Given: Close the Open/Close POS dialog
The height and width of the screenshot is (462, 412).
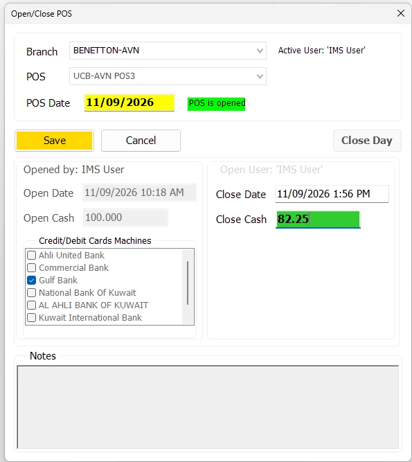Looking at the screenshot, I should tap(400, 13).
